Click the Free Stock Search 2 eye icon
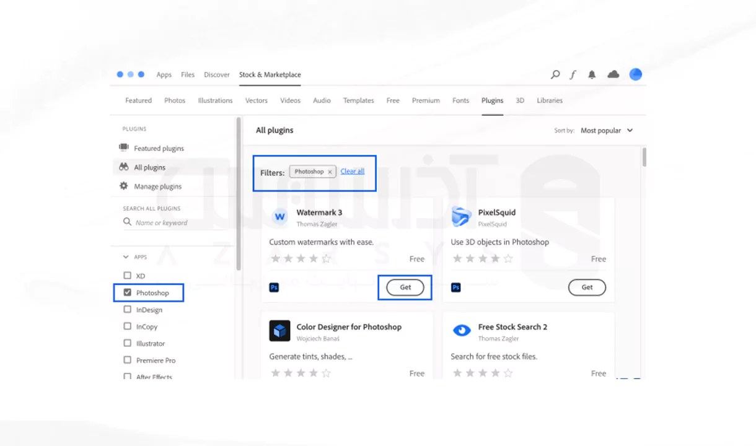Screen dimensions: 756x446 461,331
